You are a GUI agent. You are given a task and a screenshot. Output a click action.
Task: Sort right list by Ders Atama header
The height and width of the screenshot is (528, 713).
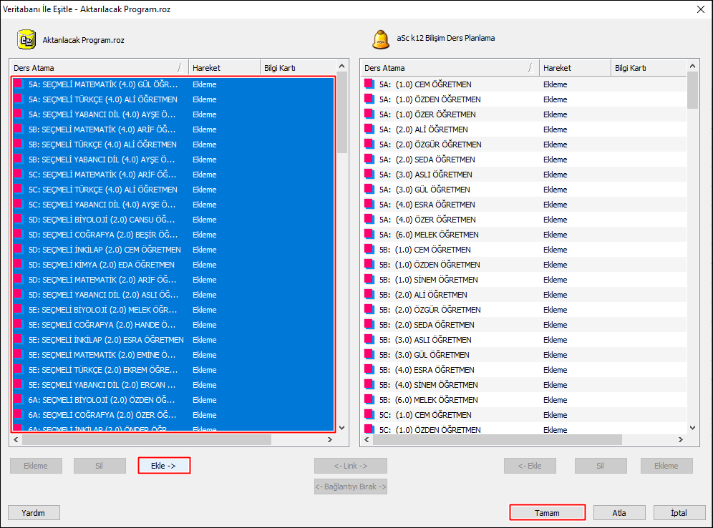[x=450, y=68]
